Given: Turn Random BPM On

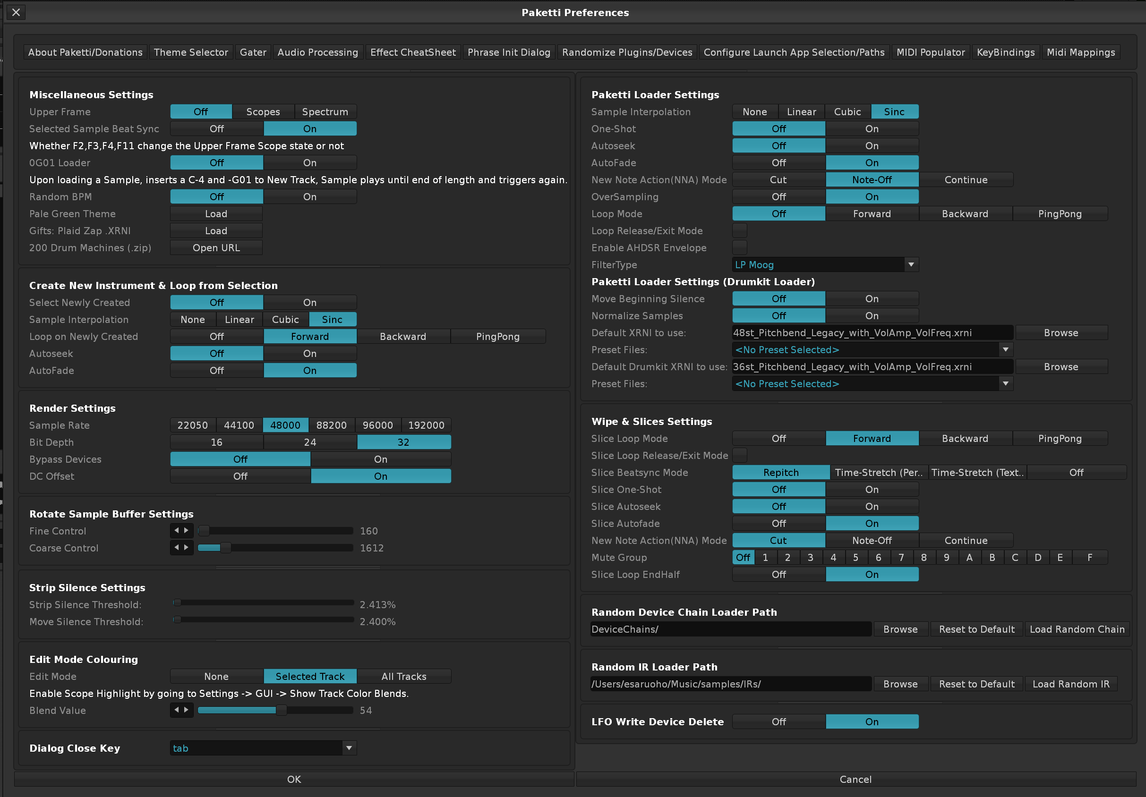Looking at the screenshot, I should click(309, 196).
